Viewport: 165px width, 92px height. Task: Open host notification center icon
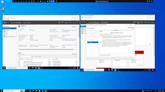pos(163,91)
